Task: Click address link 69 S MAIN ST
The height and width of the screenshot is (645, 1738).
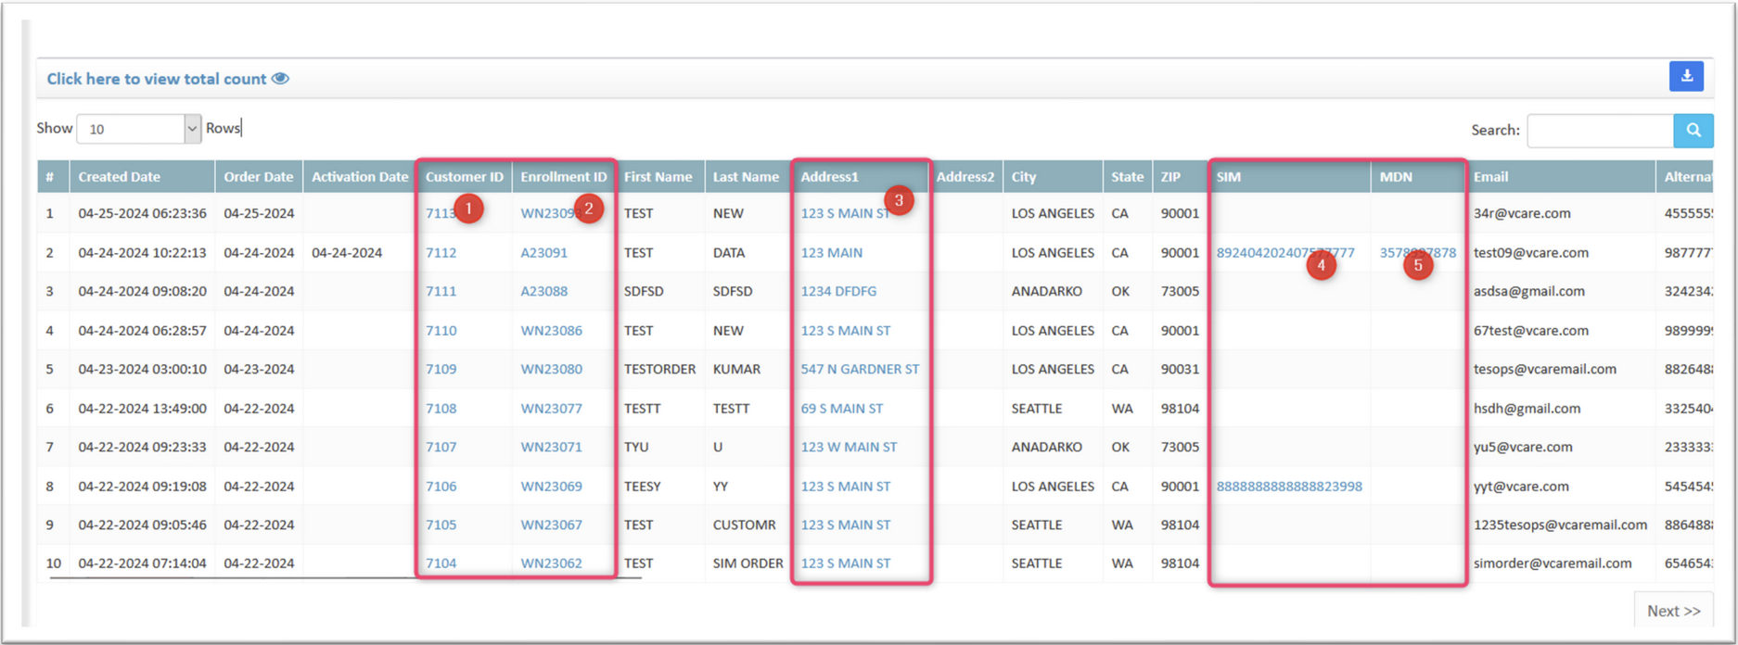Action: coord(841,408)
